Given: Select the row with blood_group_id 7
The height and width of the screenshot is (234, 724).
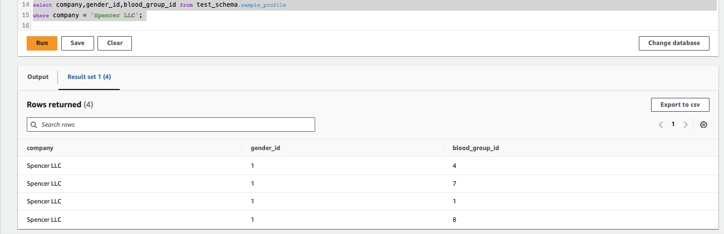Looking at the screenshot, I should pos(368,183).
